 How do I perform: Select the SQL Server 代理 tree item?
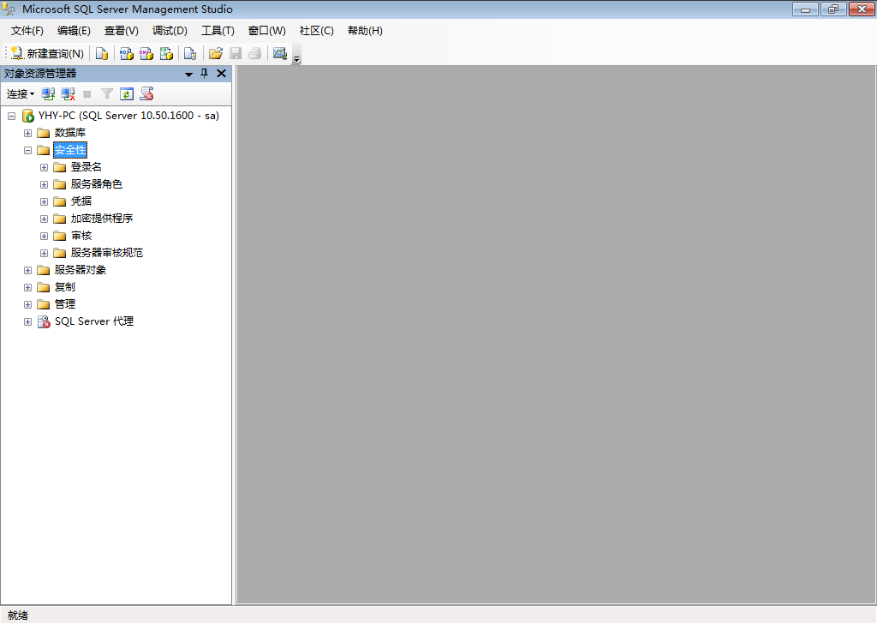tap(94, 321)
